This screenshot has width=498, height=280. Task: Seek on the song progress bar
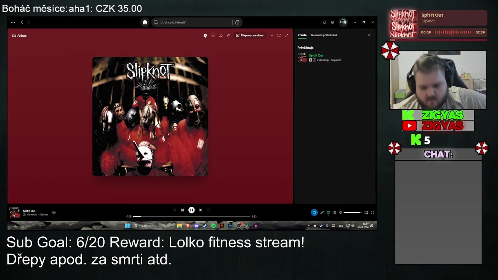191,216
